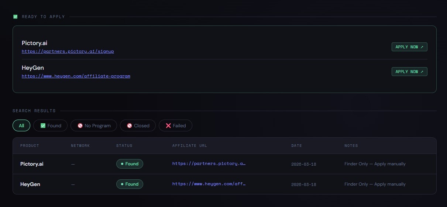Open the partners.pictory.ai/signup link in Ready to Apply

click(68, 51)
